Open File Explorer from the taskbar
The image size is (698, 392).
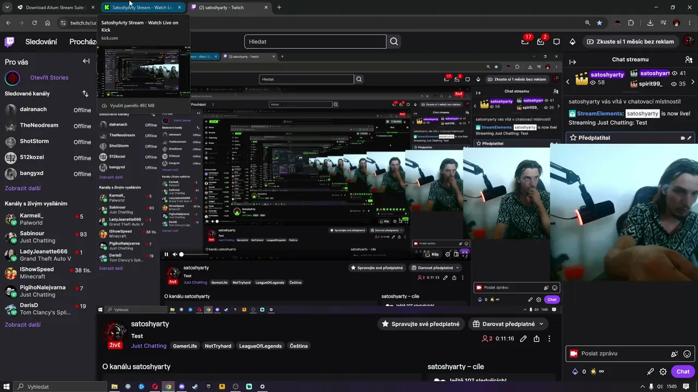[115, 387]
